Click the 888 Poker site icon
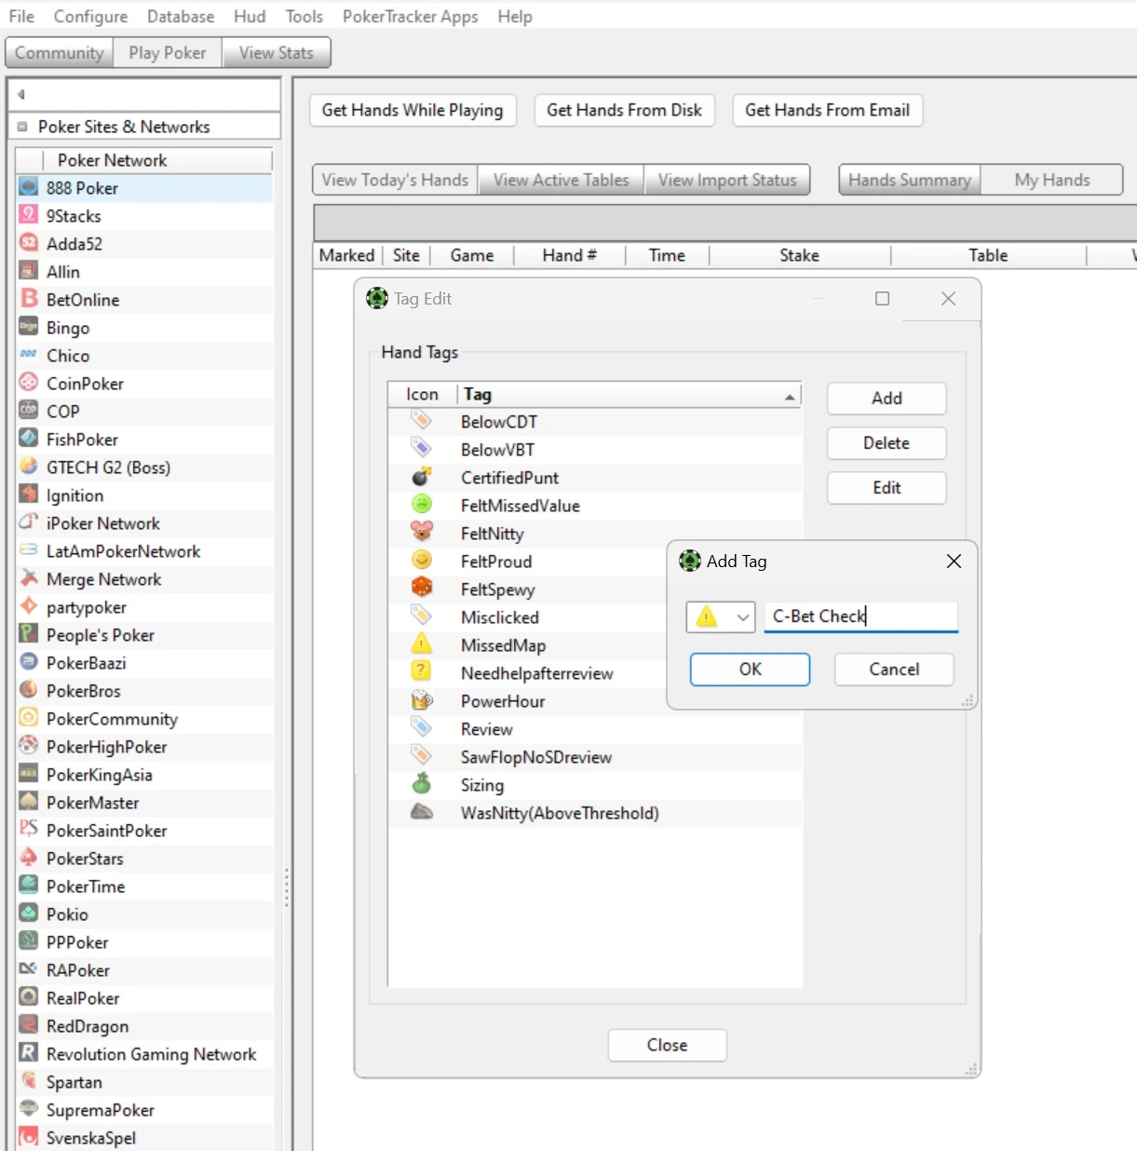Screen dimensions: 1137x1151 (x=29, y=187)
